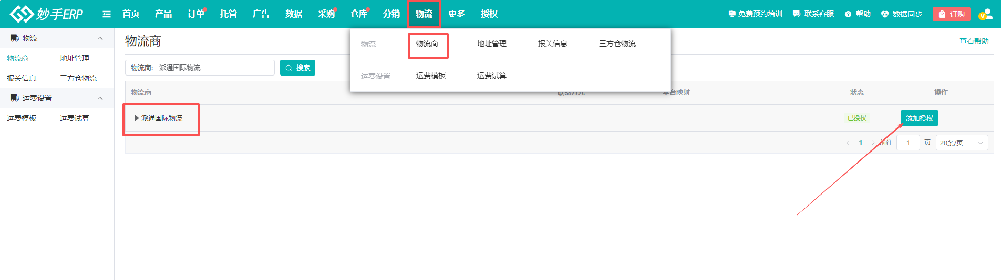Click the 添加授权 button
This screenshot has width=1001, height=280.
coord(919,118)
